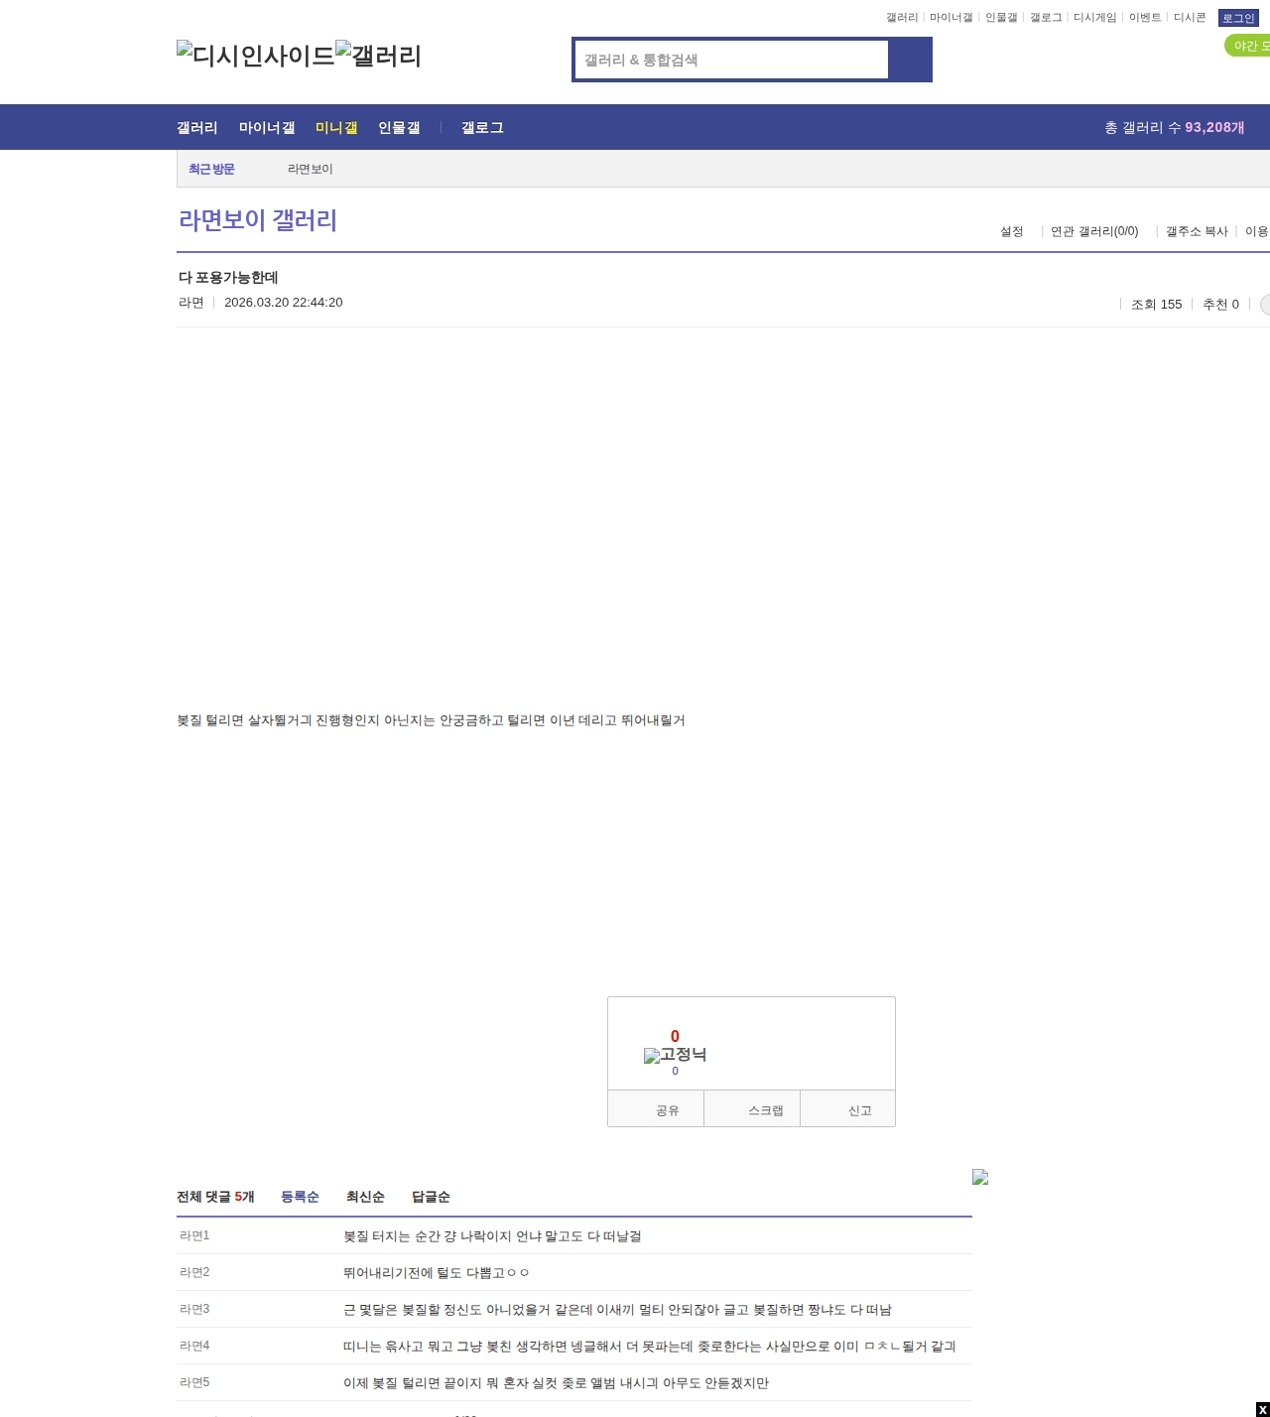Click the small broken image above the comment list
The image size is (1270, 1417).
point(980,1177)
